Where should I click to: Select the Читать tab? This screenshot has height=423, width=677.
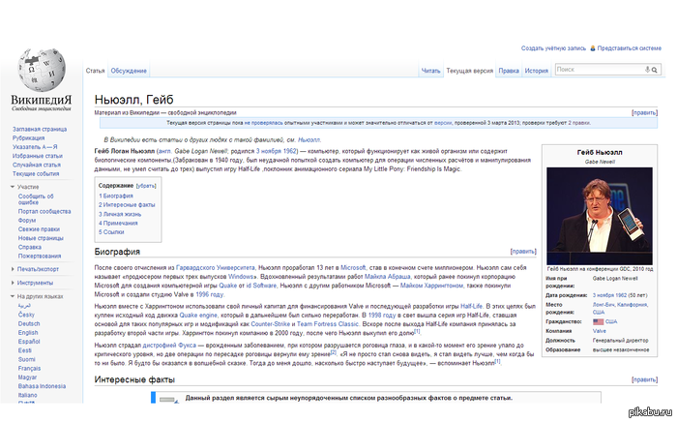(430, 71)
